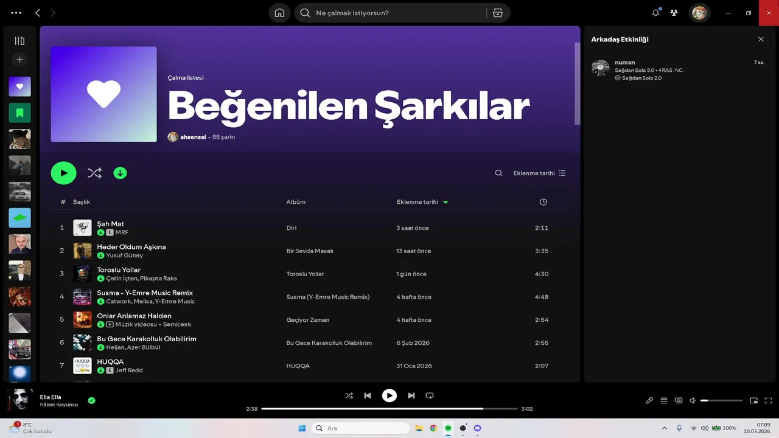This screenshot has width=779, height=438.
Task: Open the artist Yusuf Güney link
Action: 125,255
